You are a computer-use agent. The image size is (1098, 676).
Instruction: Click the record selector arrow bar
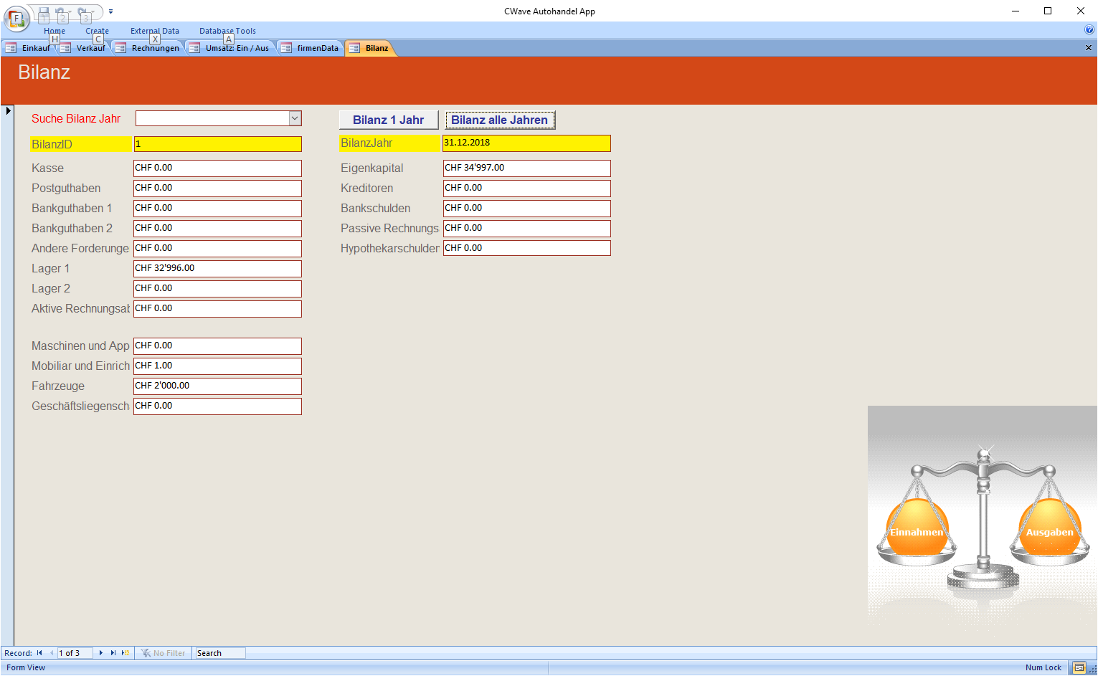click(x=8, y=110)
